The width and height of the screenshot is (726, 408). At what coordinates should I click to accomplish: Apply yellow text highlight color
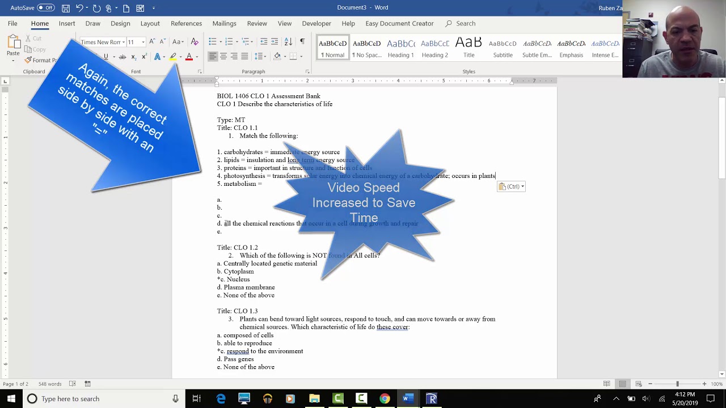click(x=173, y=57)
